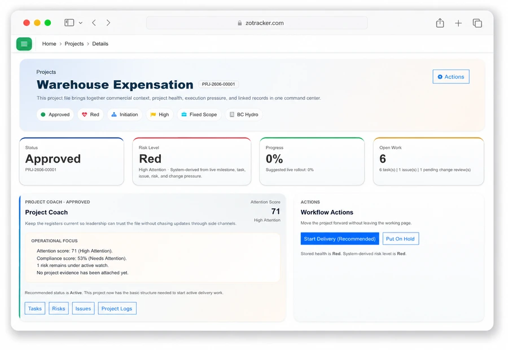Click the Attention Score value 71
Viewport: 508px width, 350px height.
click(275, 211)
